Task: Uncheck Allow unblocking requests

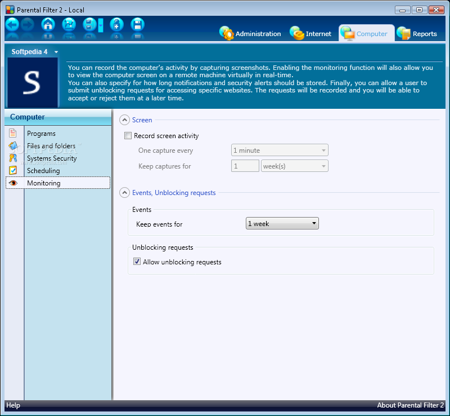Action: pos(137,262)
